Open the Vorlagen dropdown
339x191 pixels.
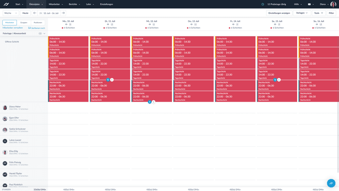302,13
